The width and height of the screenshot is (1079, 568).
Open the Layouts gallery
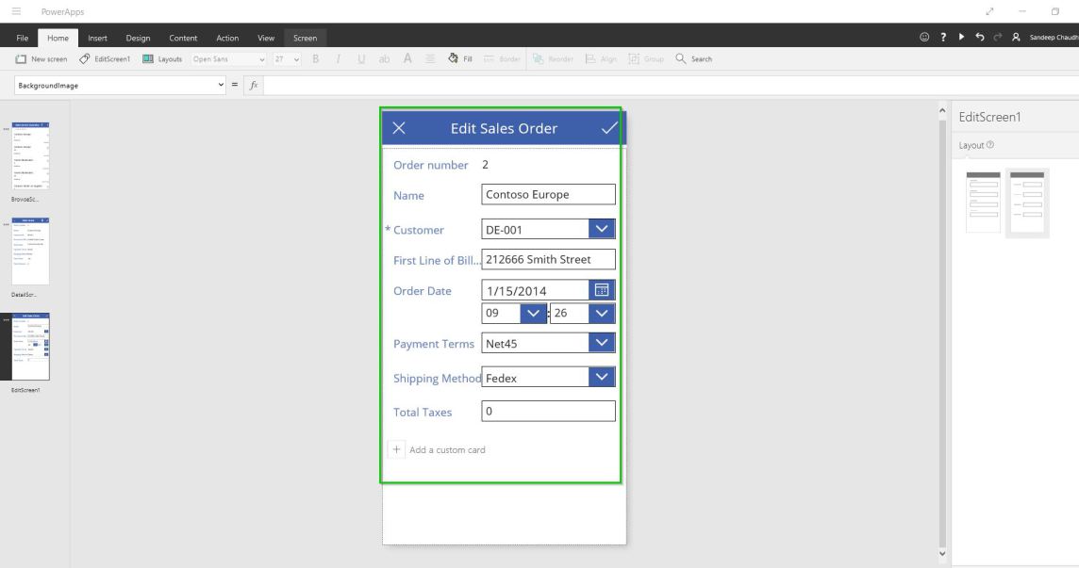(x=162, y=59)
